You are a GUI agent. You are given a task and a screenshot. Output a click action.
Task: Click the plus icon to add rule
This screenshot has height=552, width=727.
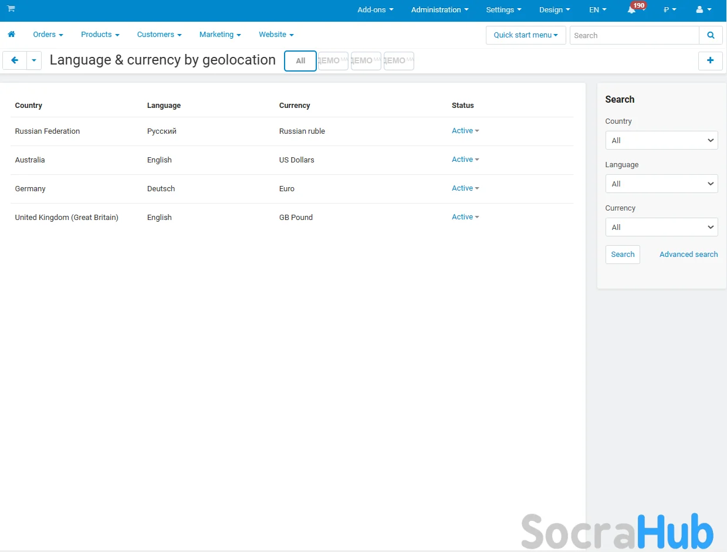pos(710,60)
